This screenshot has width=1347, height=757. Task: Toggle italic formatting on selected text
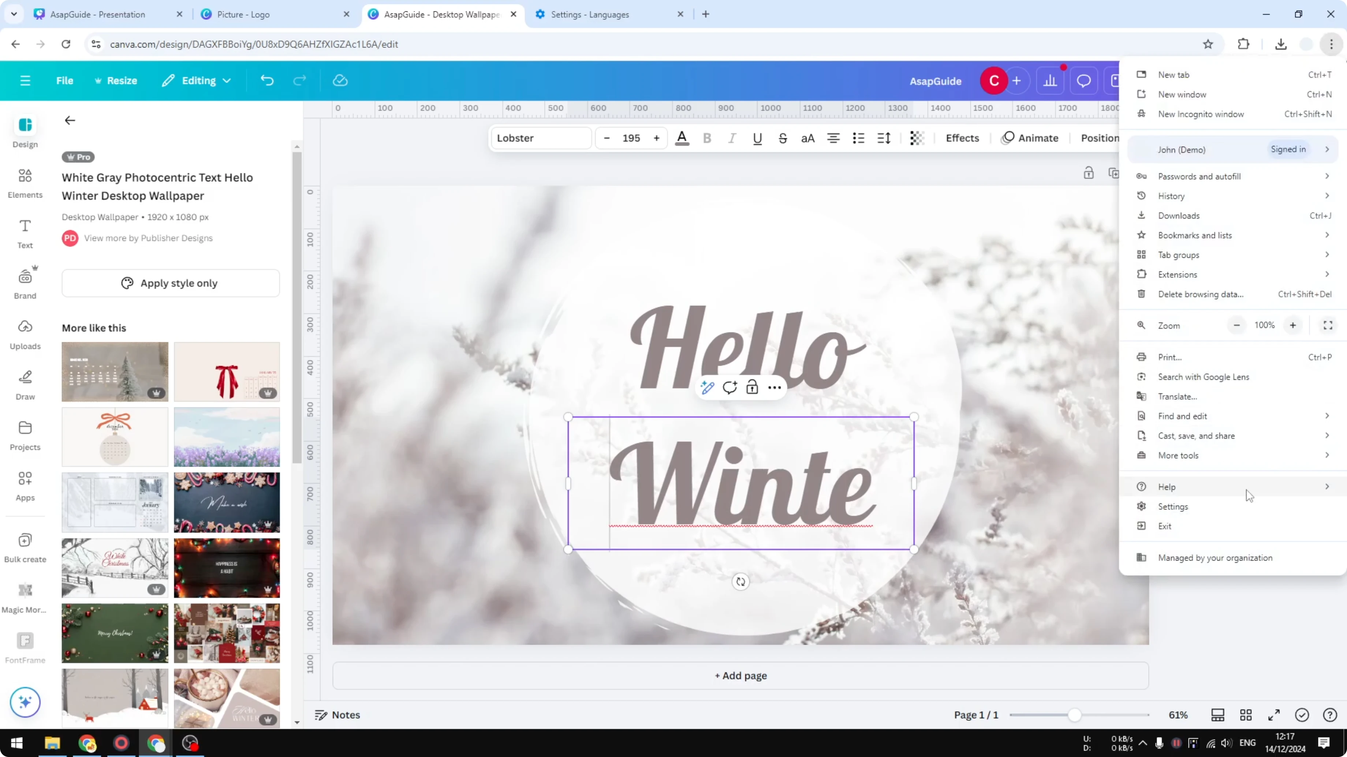(732, 138)
